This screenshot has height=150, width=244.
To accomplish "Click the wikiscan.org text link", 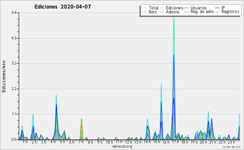I will click(x=122, y=146).
